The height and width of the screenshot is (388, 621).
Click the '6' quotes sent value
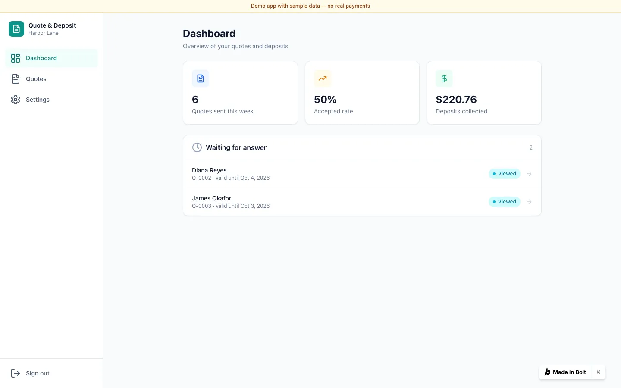(x=195, y=100)
